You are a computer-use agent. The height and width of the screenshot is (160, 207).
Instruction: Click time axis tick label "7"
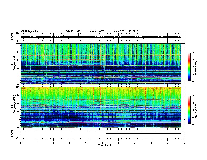135,143
